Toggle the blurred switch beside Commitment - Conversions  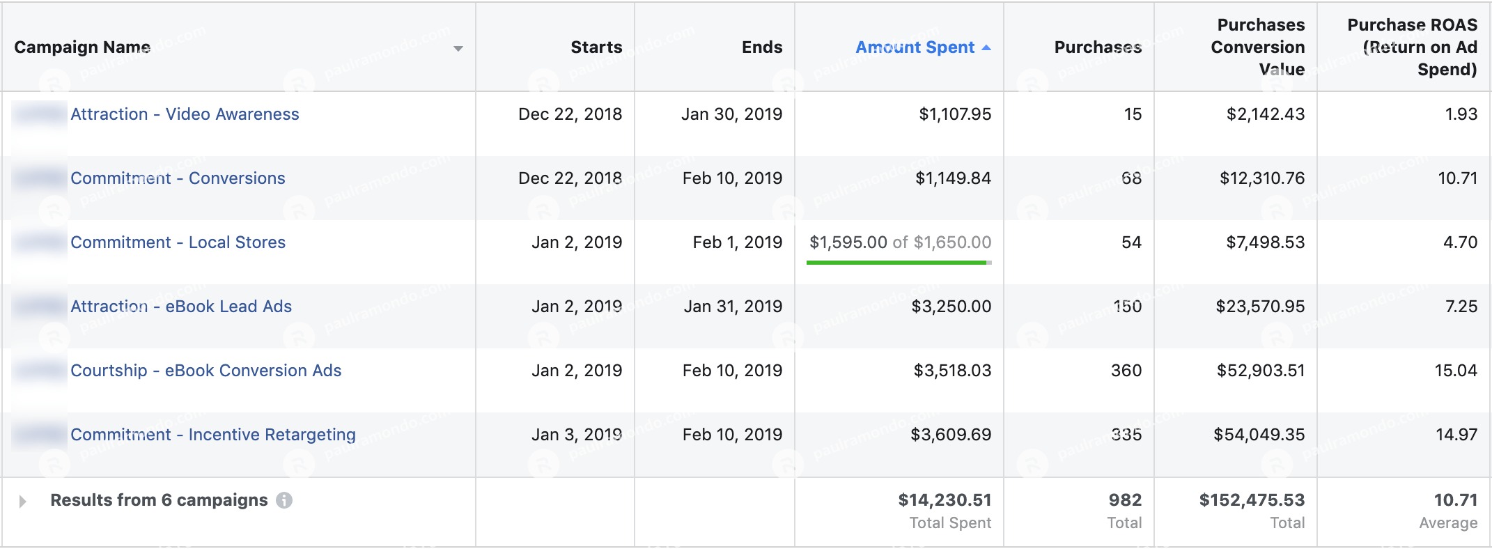coord(40,178)
